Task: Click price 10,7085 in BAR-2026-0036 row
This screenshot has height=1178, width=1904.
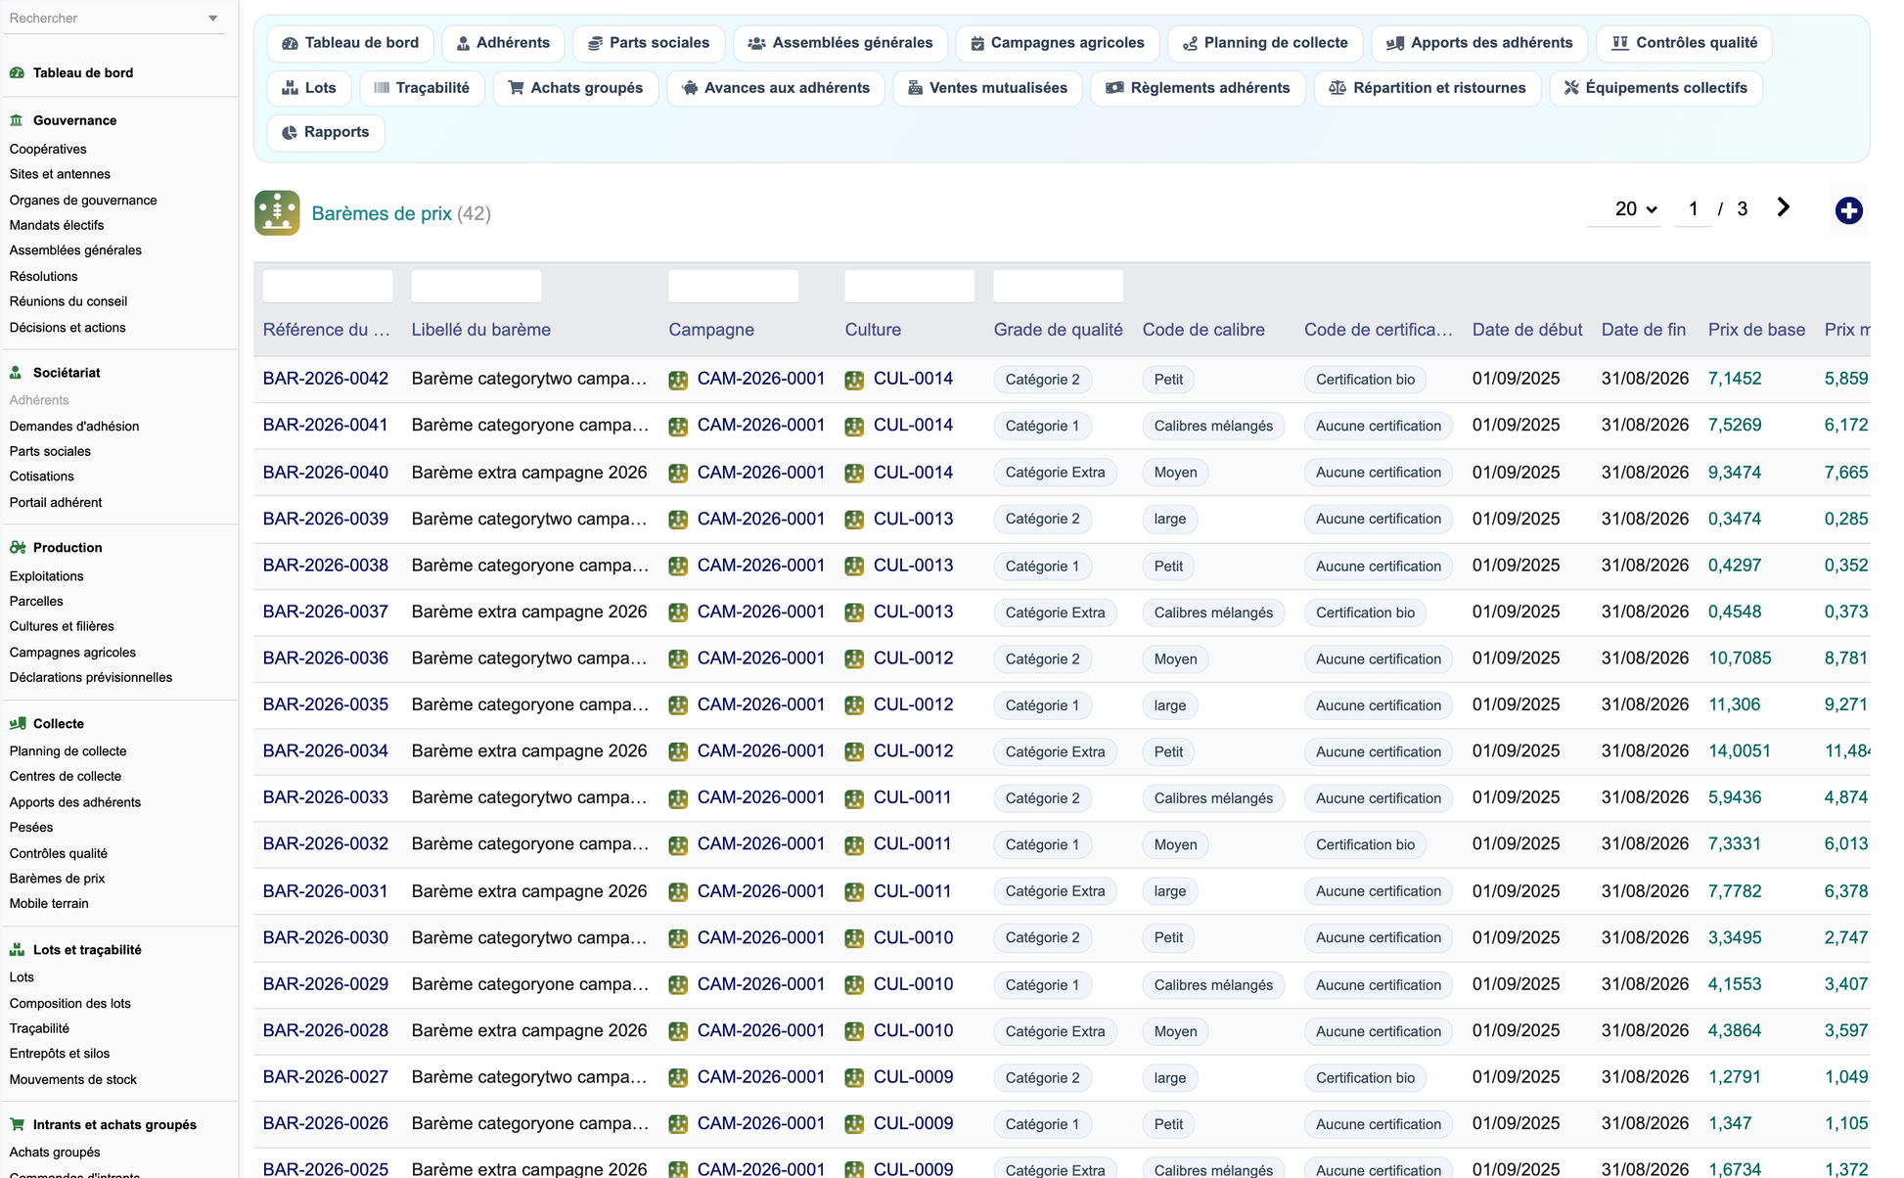Action: (1740, 658)
